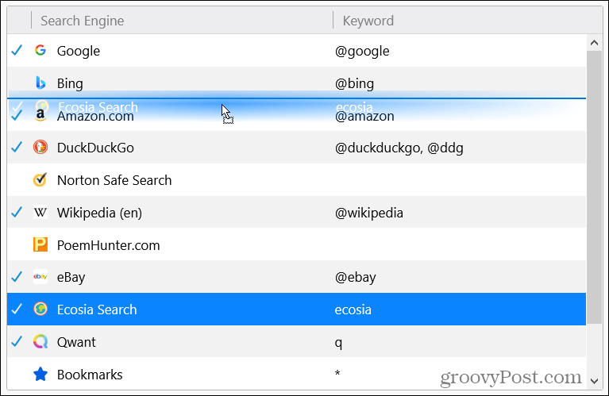Image resolution: width=609 pixels, height=396 pixels.
Task: Uncheck the DuckDuckGo checkmark
Action: pyautogui.click(x=17, y=148)
